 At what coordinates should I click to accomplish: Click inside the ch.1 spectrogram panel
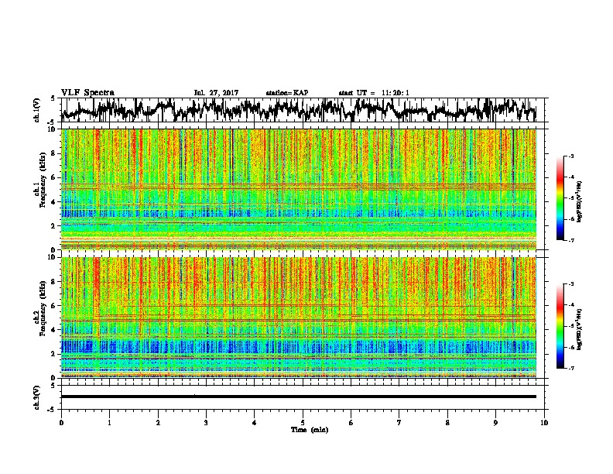[x=299, y=189]
